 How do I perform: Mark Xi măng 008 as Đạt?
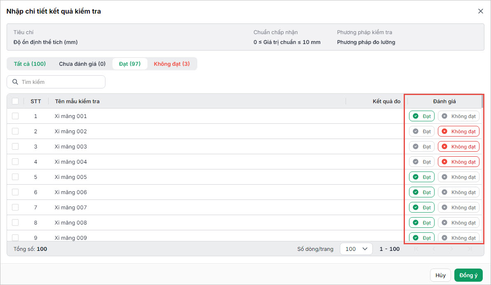pos(421,222)
